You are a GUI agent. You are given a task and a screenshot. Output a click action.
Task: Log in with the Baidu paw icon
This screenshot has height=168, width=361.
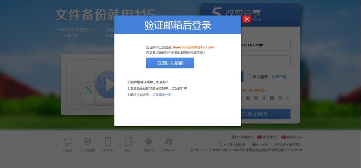[280, 98]
